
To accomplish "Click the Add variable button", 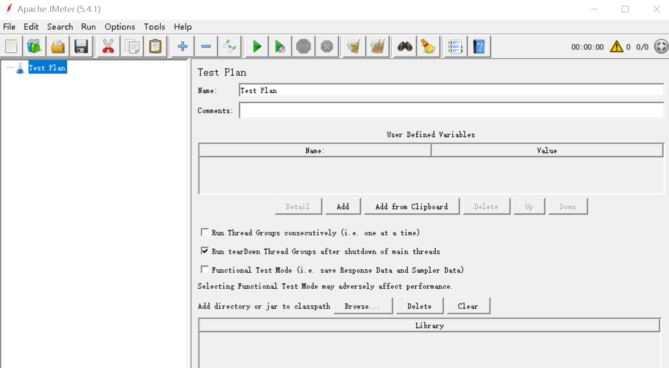I will [343, 206].
